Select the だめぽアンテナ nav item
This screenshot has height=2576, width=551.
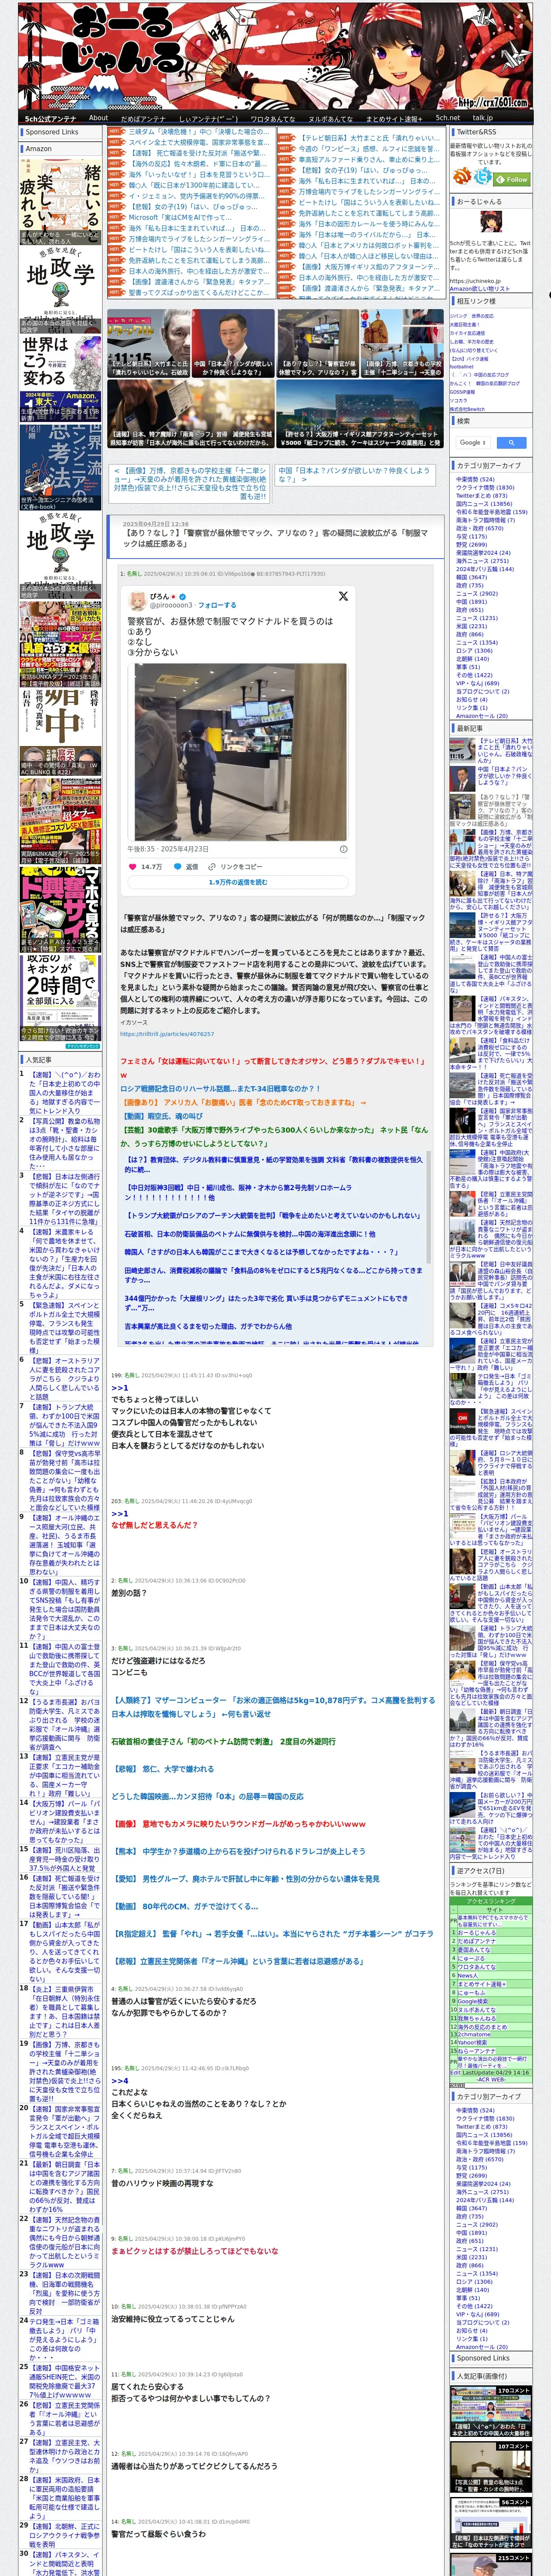coord(143,118)
